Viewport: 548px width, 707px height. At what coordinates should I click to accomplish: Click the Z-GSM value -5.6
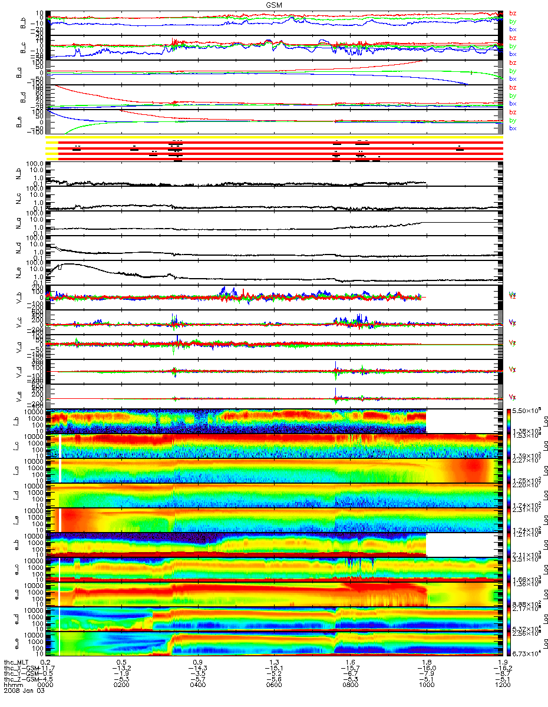click(x=273, y=679)
